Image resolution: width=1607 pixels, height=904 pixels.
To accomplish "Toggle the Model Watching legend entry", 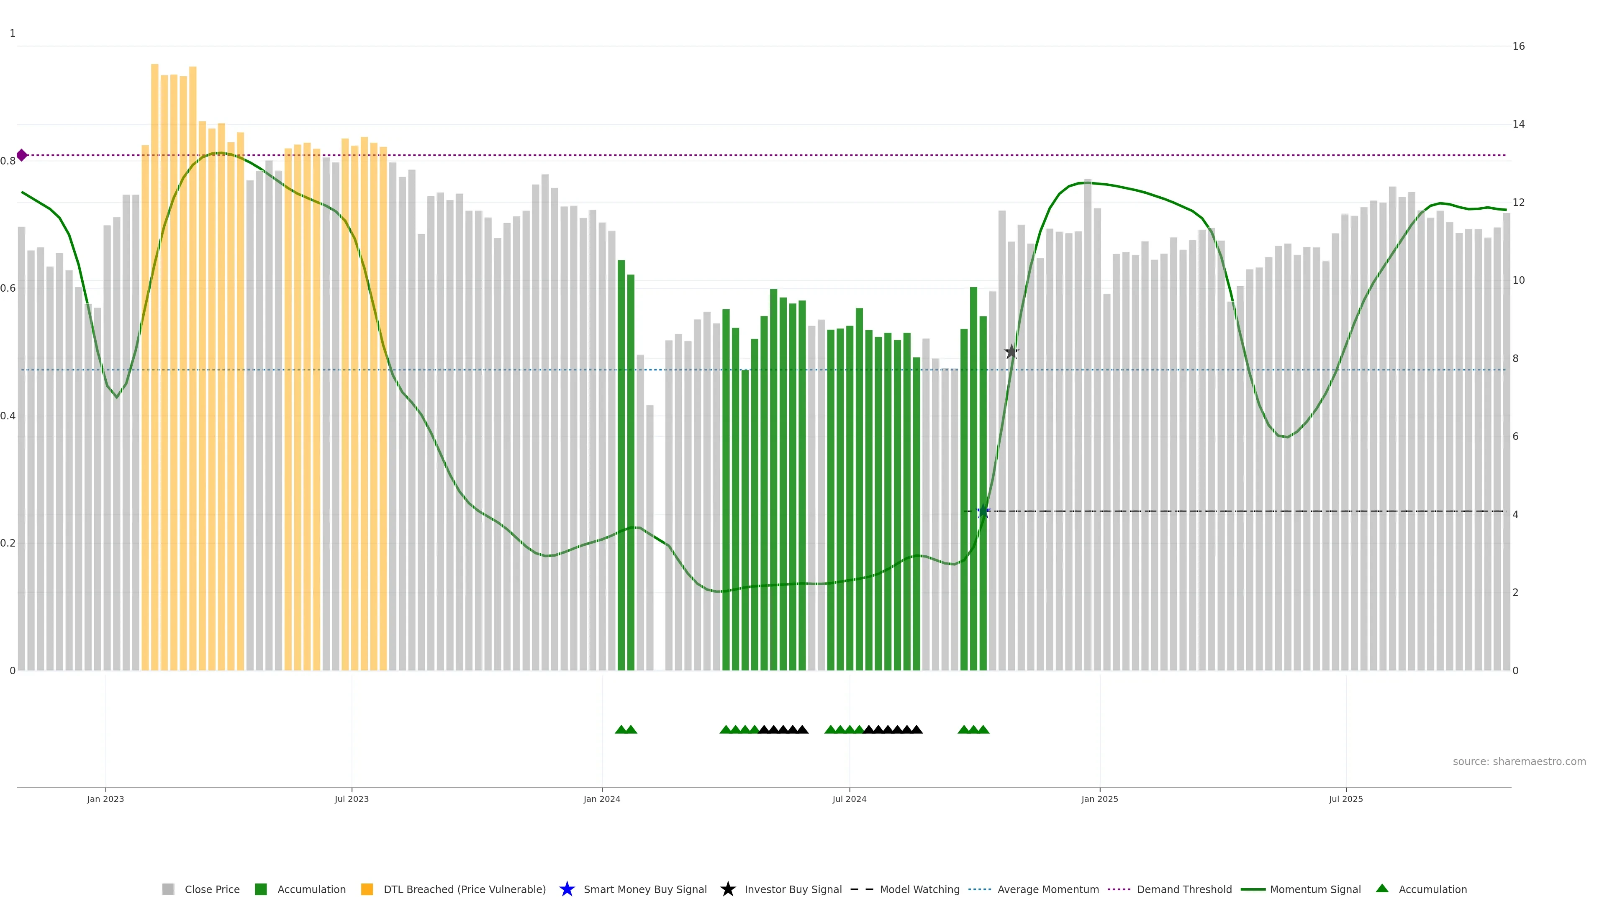I will (919, 889).
